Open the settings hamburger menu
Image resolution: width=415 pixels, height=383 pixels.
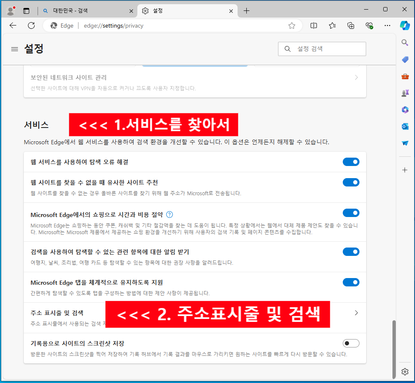point(15,49)
